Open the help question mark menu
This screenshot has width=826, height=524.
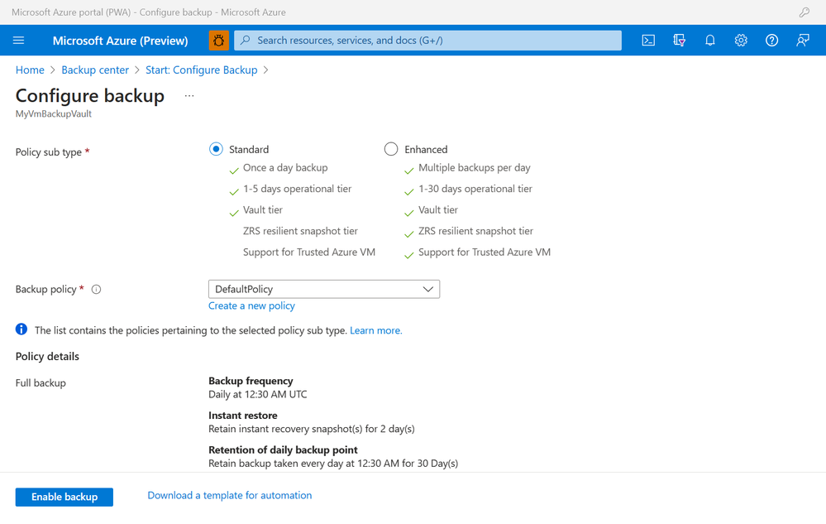click(x=771, y=40)
